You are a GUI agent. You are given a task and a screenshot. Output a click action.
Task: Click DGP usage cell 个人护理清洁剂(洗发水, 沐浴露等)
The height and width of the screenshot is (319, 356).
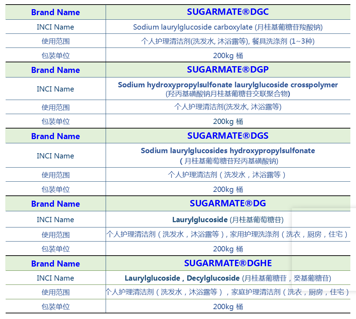(x=228, y=107)
